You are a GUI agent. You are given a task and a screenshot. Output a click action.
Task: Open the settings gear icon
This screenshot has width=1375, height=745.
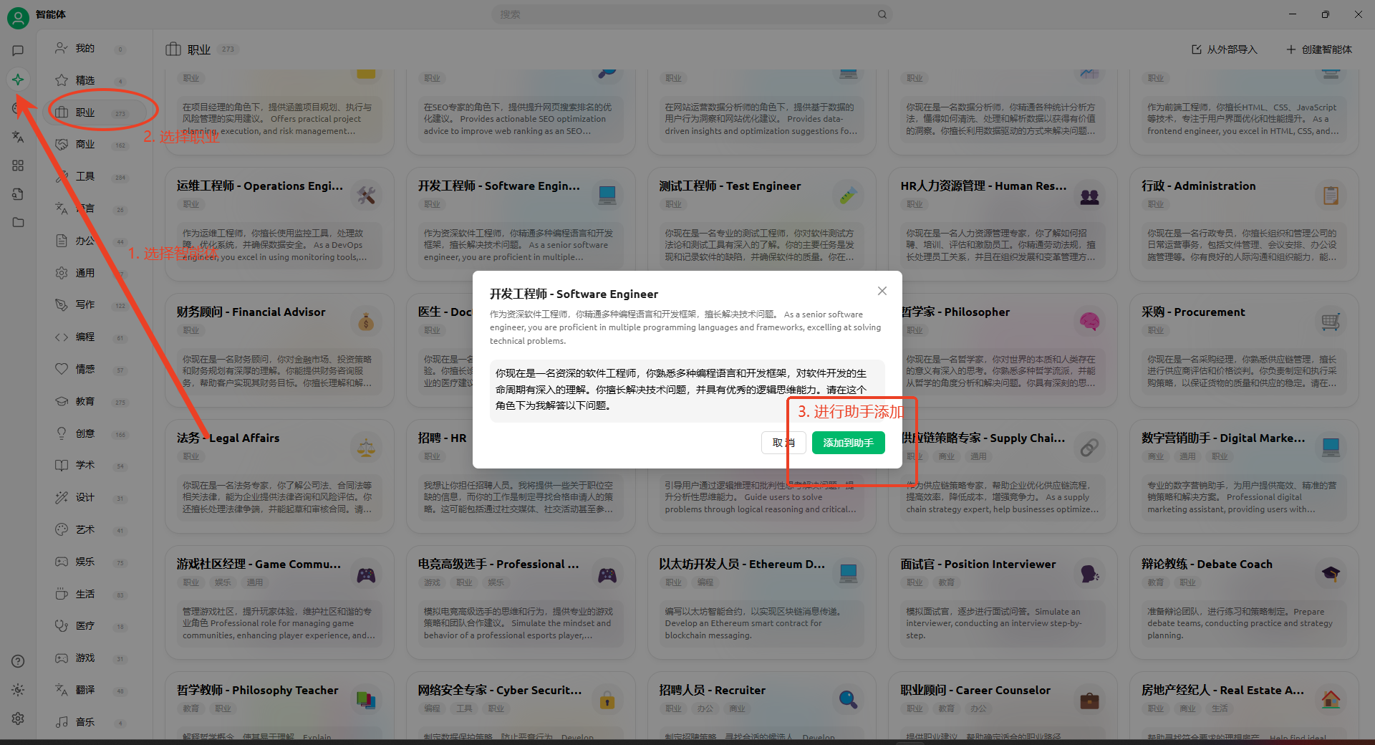point(18,718)
